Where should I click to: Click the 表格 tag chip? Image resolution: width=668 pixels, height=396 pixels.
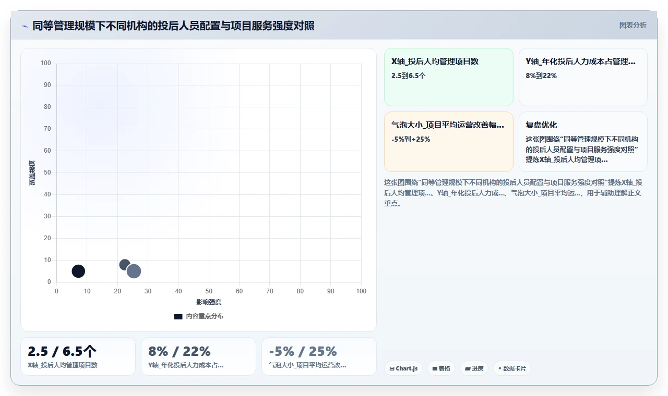click(441, 368)
